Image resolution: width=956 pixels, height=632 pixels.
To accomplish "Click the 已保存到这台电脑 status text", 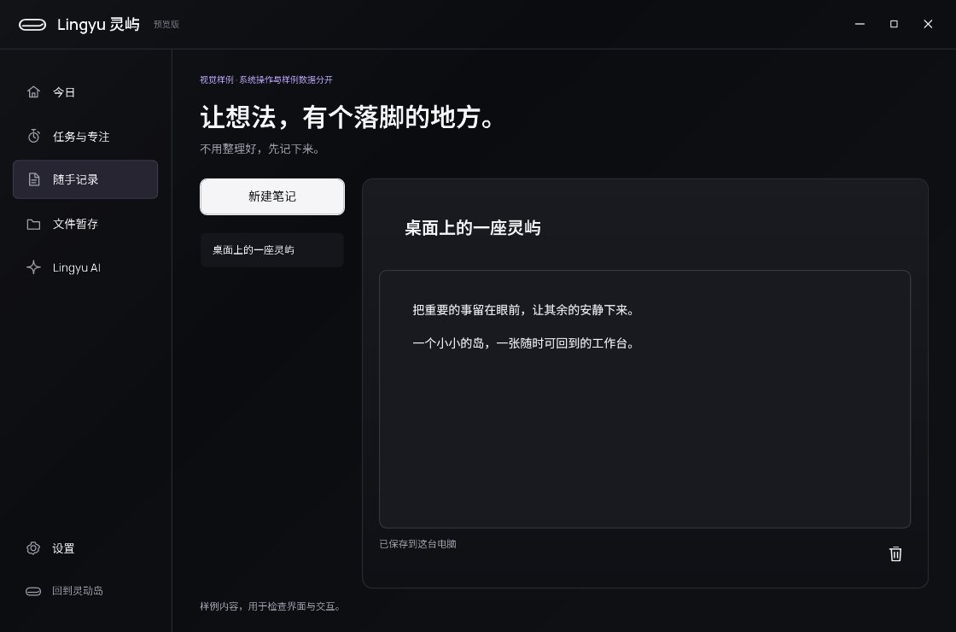I will (417, 544).
